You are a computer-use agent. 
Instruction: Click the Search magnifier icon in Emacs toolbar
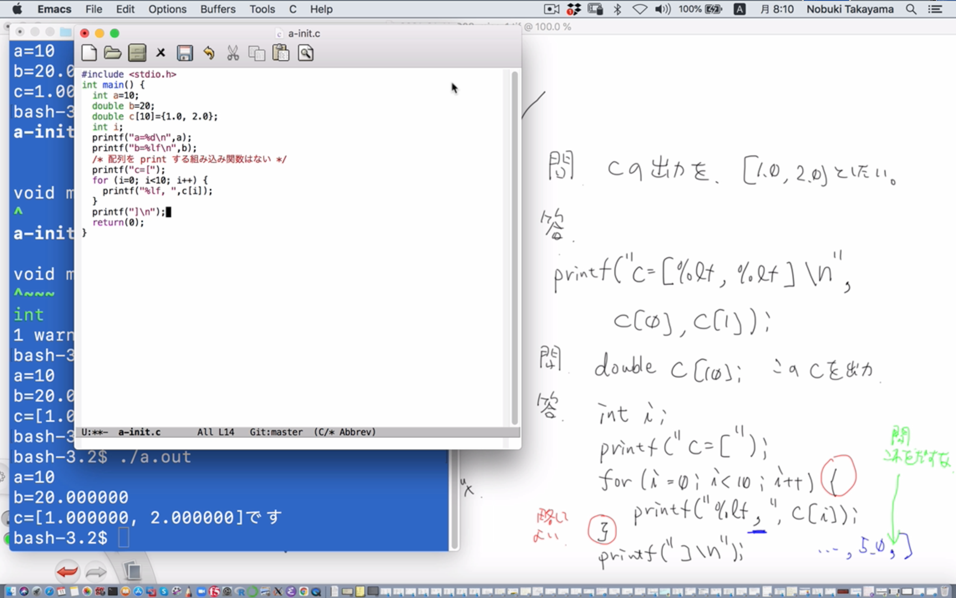pos(305,53)
